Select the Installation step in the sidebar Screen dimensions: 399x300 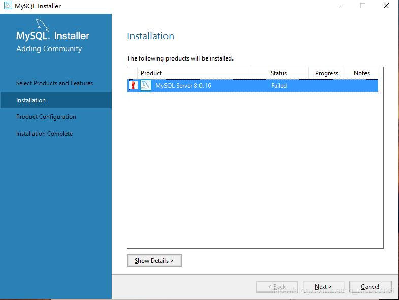pos(56,100)
